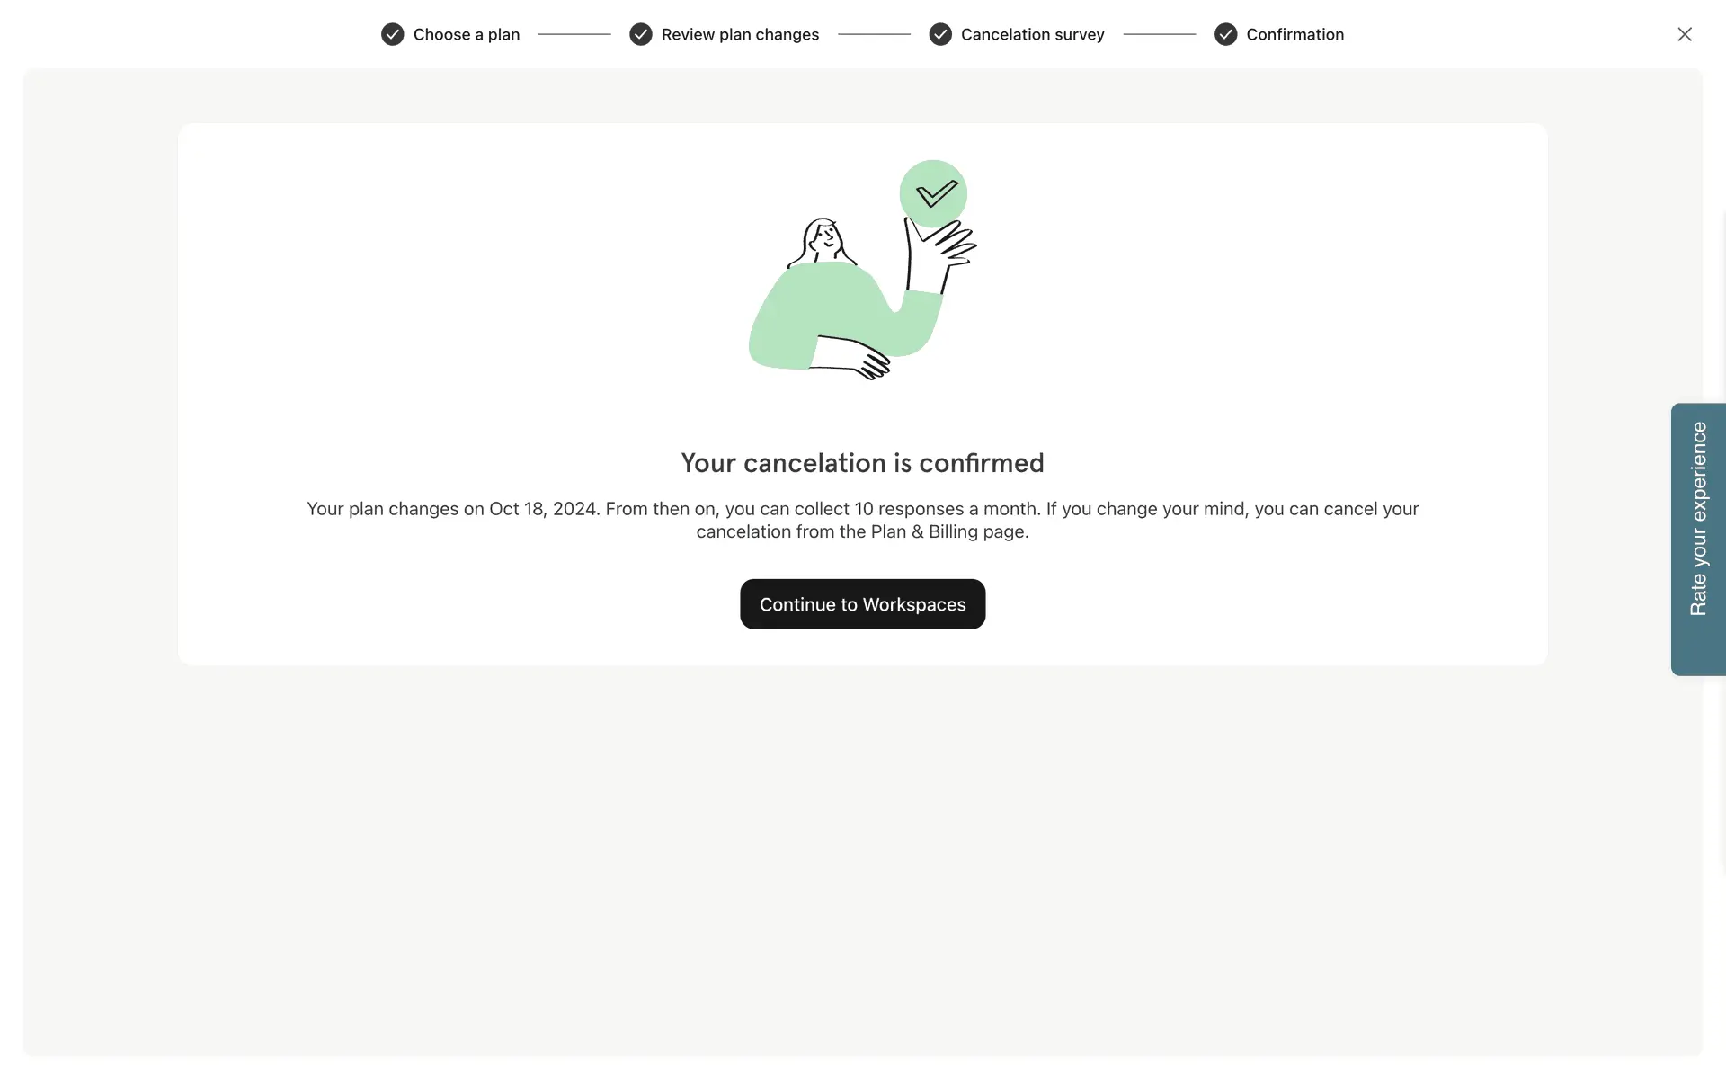The height and width of the screenshot is (1079, 1726).
Task: Click the checkmark icon beside Cancelation survey
Action: click(x=940, y=34)
